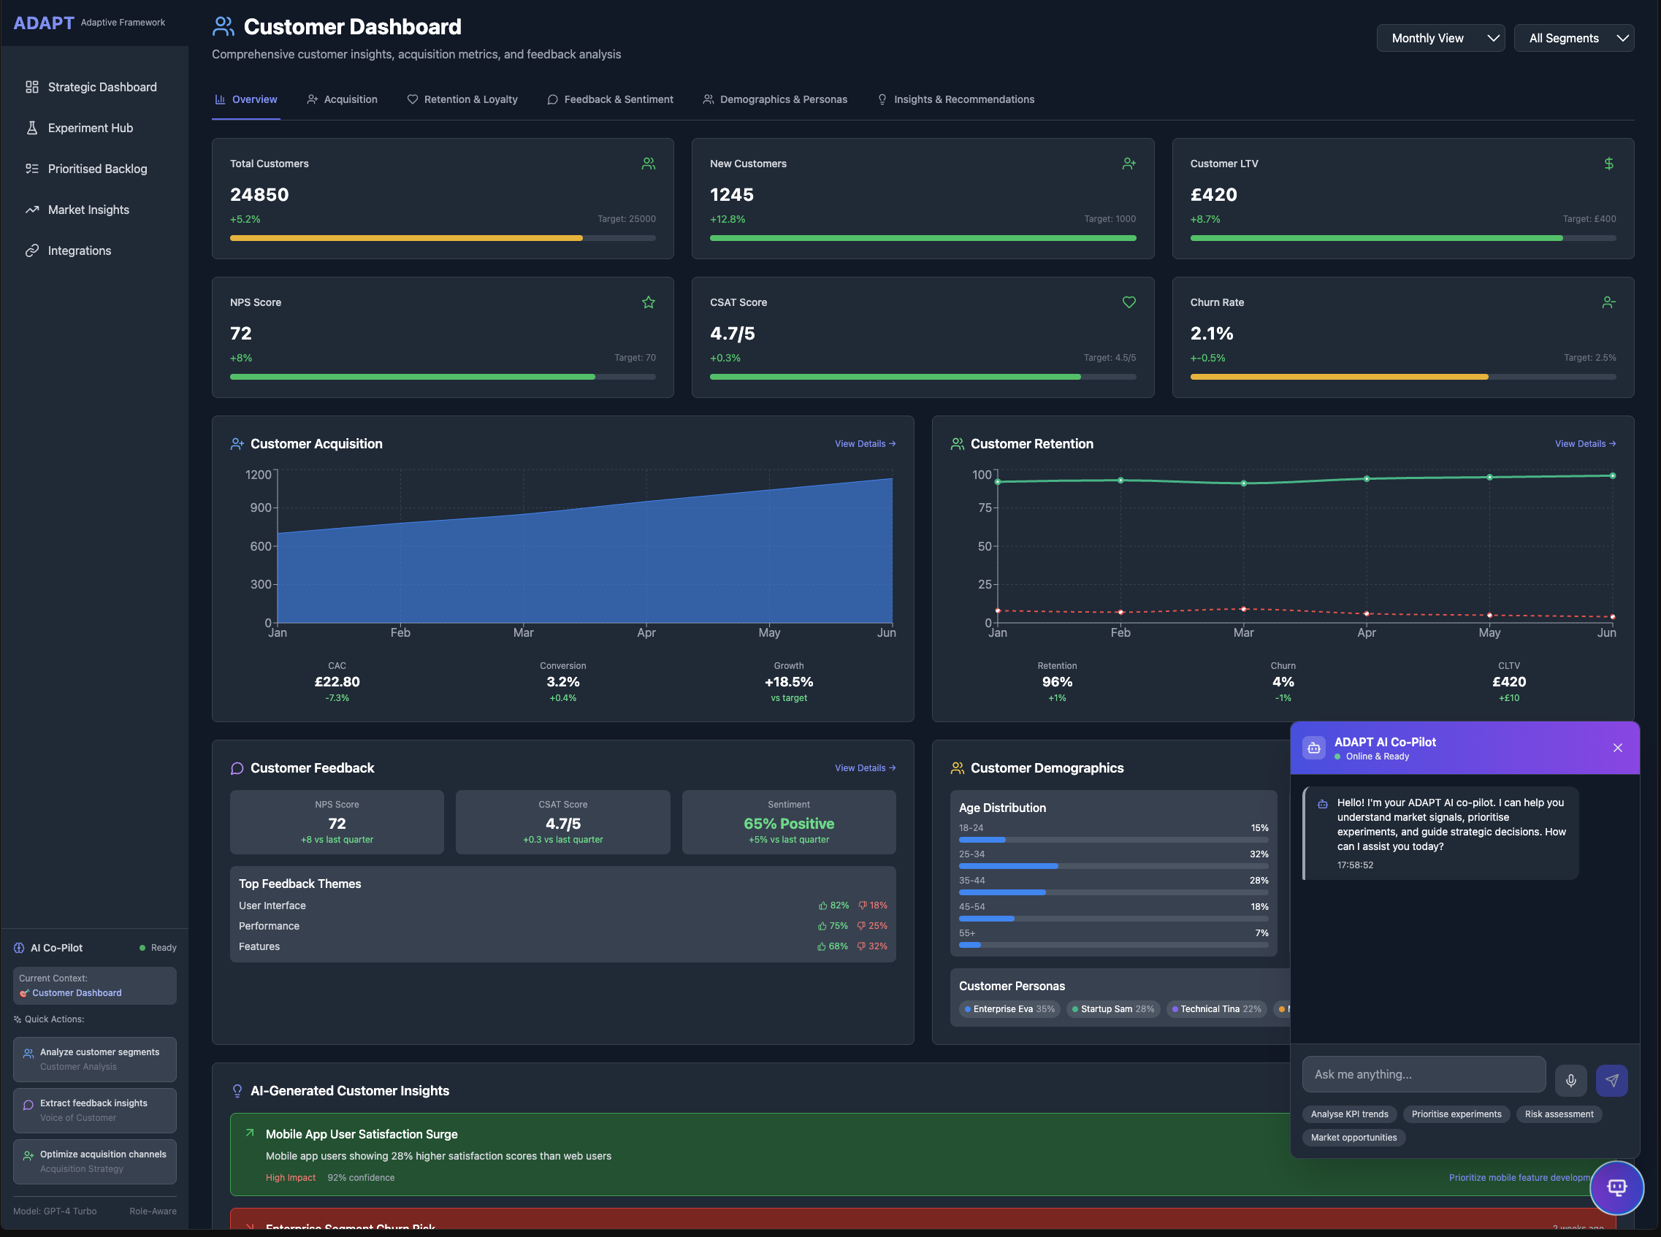Click the Total Customers progress bar

point(442,238)
